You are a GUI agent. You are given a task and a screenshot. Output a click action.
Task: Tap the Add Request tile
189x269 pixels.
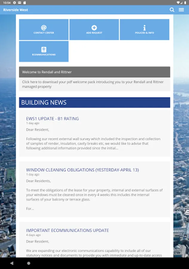[94, 30]
